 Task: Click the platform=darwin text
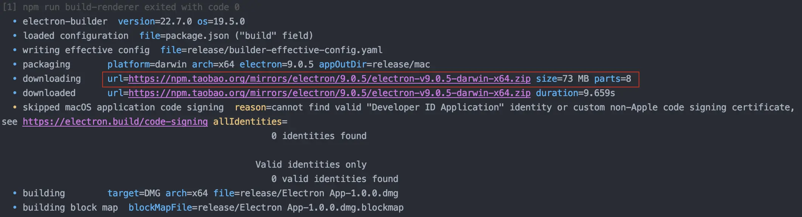click(x=147, y=64)
